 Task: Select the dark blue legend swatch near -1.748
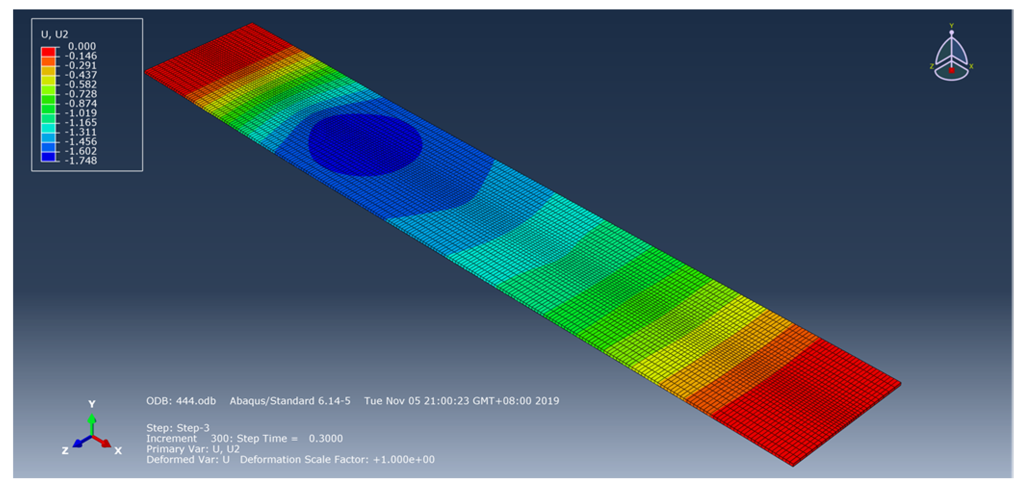[x=48, y=156]
